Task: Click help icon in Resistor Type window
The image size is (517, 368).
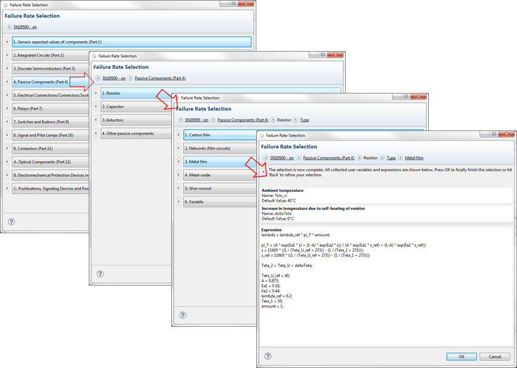Action: point(182,315)
